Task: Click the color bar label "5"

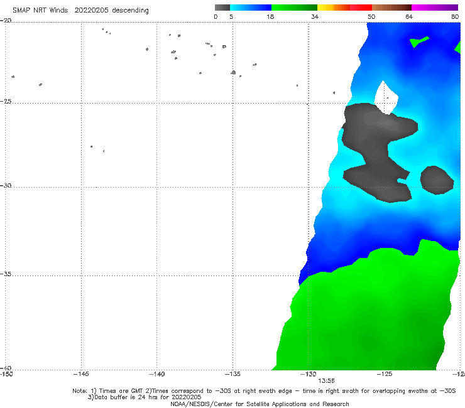Action: click(231, 17)
